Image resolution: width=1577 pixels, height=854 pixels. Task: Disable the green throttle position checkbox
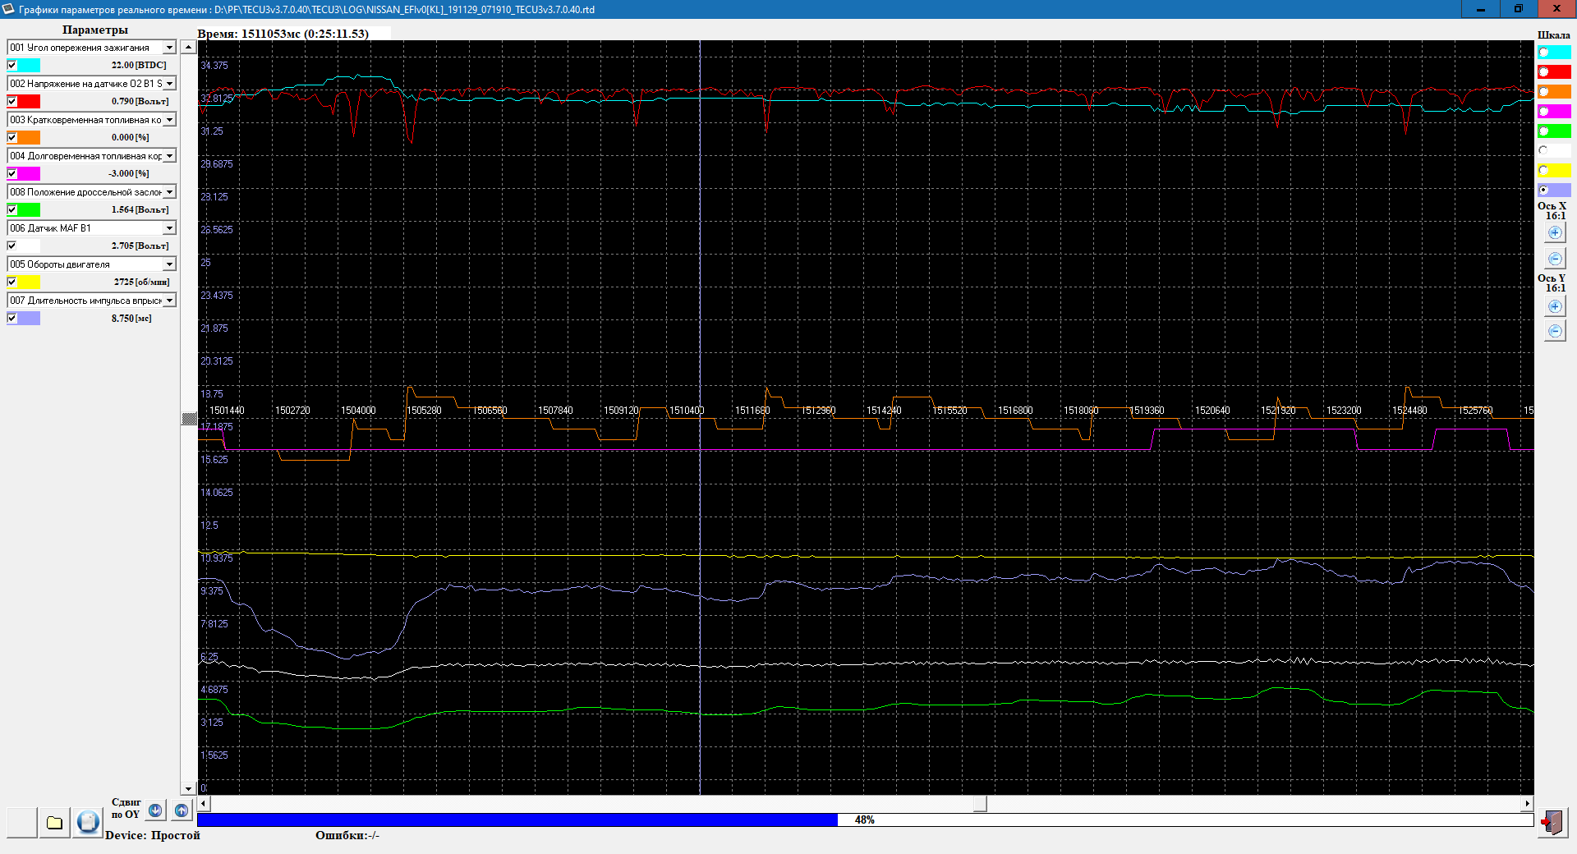point(12,209)
